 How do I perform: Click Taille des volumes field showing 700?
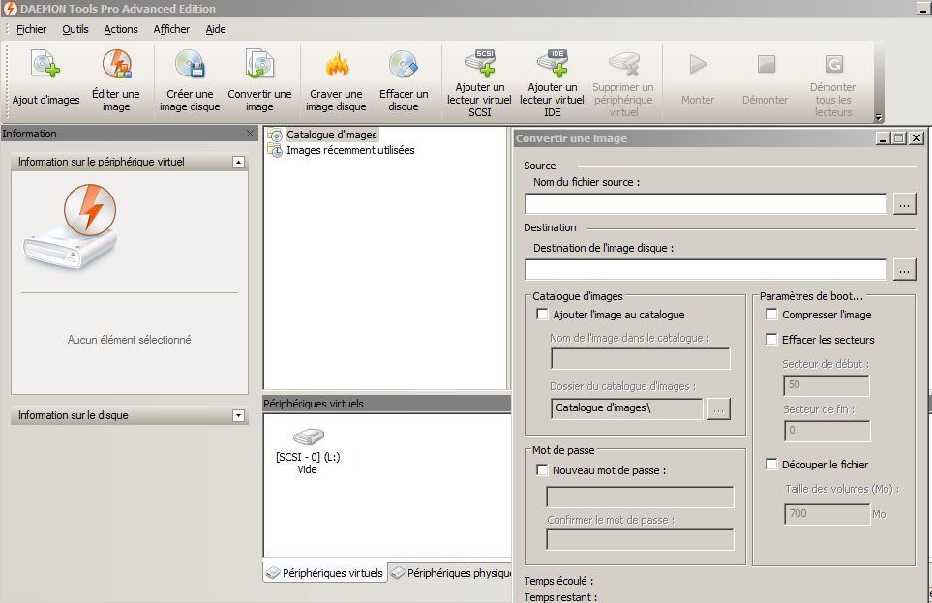click(827, 514)
